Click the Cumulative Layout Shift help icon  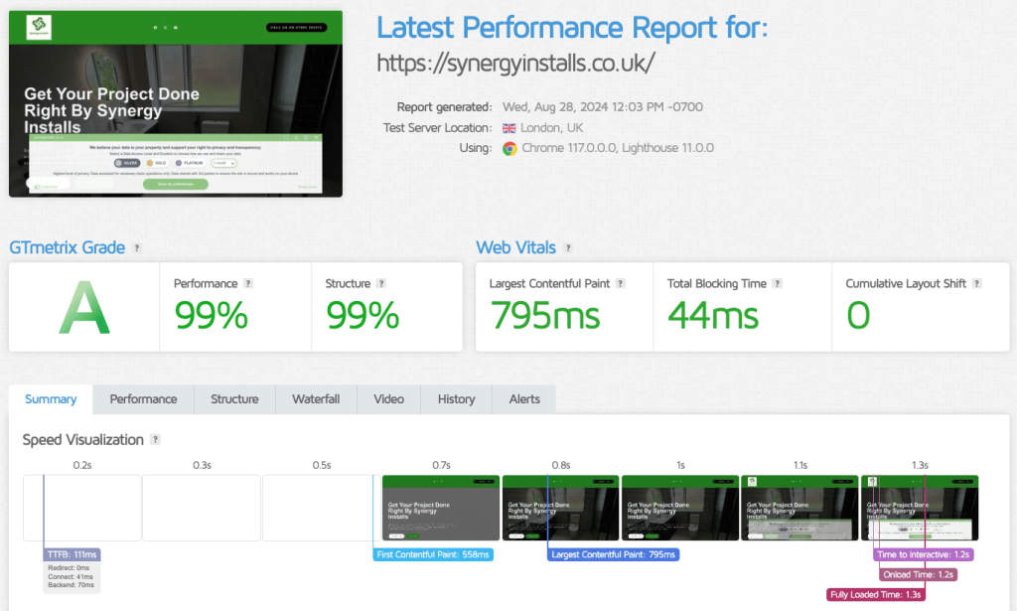tap(977, 283)
